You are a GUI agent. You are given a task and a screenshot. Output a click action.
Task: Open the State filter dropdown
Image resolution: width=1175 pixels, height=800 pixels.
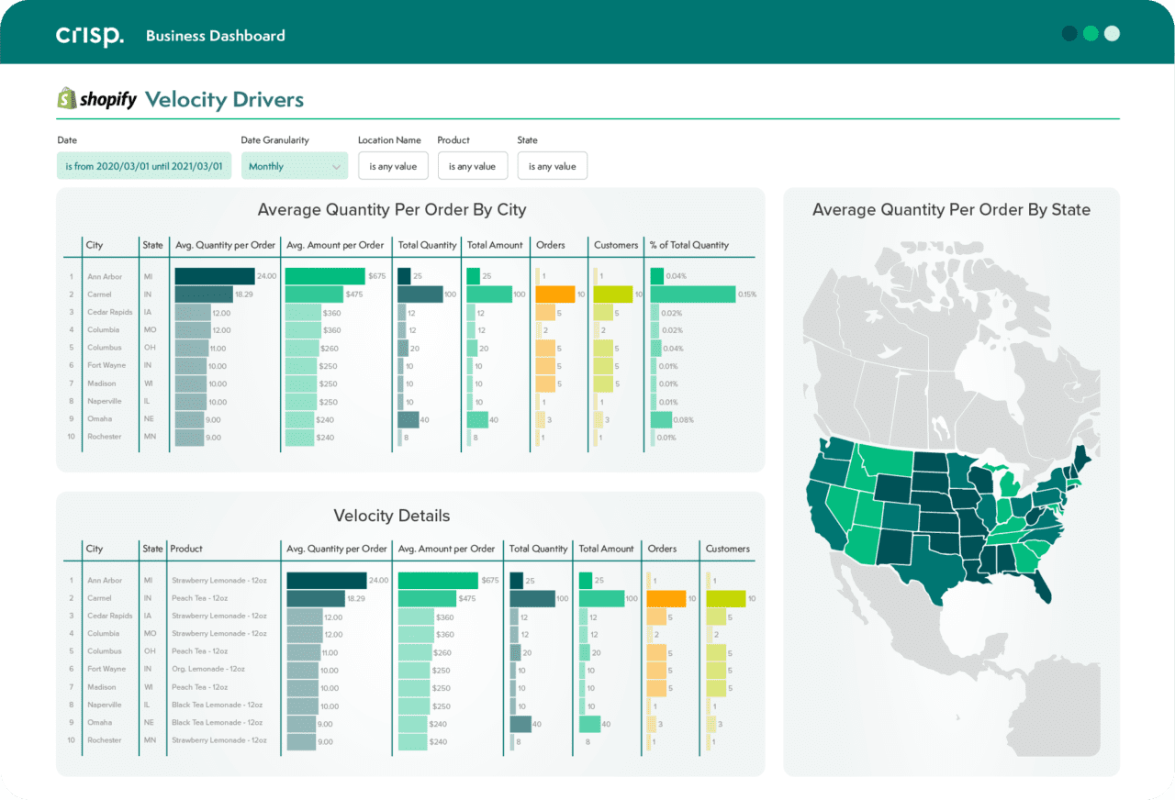tap(552, 165)
